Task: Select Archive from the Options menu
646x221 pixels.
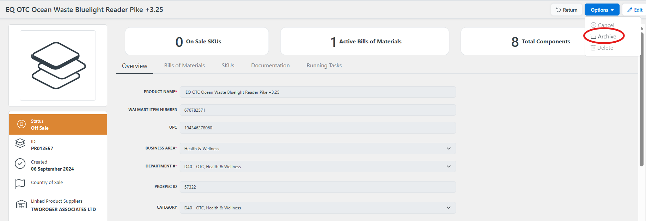Action: coord(604,36)
